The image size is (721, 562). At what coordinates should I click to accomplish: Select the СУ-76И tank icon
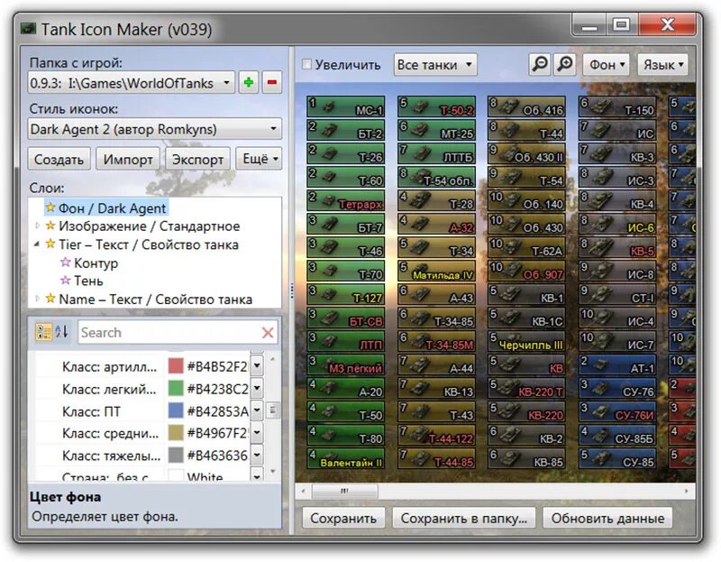617,411
